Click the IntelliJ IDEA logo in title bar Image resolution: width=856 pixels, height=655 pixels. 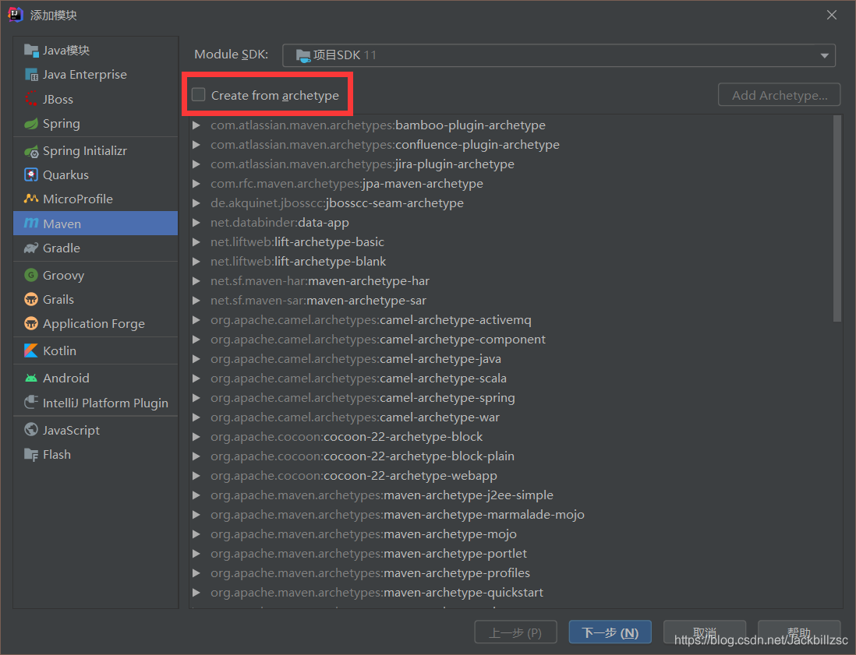tap(16, 15)
